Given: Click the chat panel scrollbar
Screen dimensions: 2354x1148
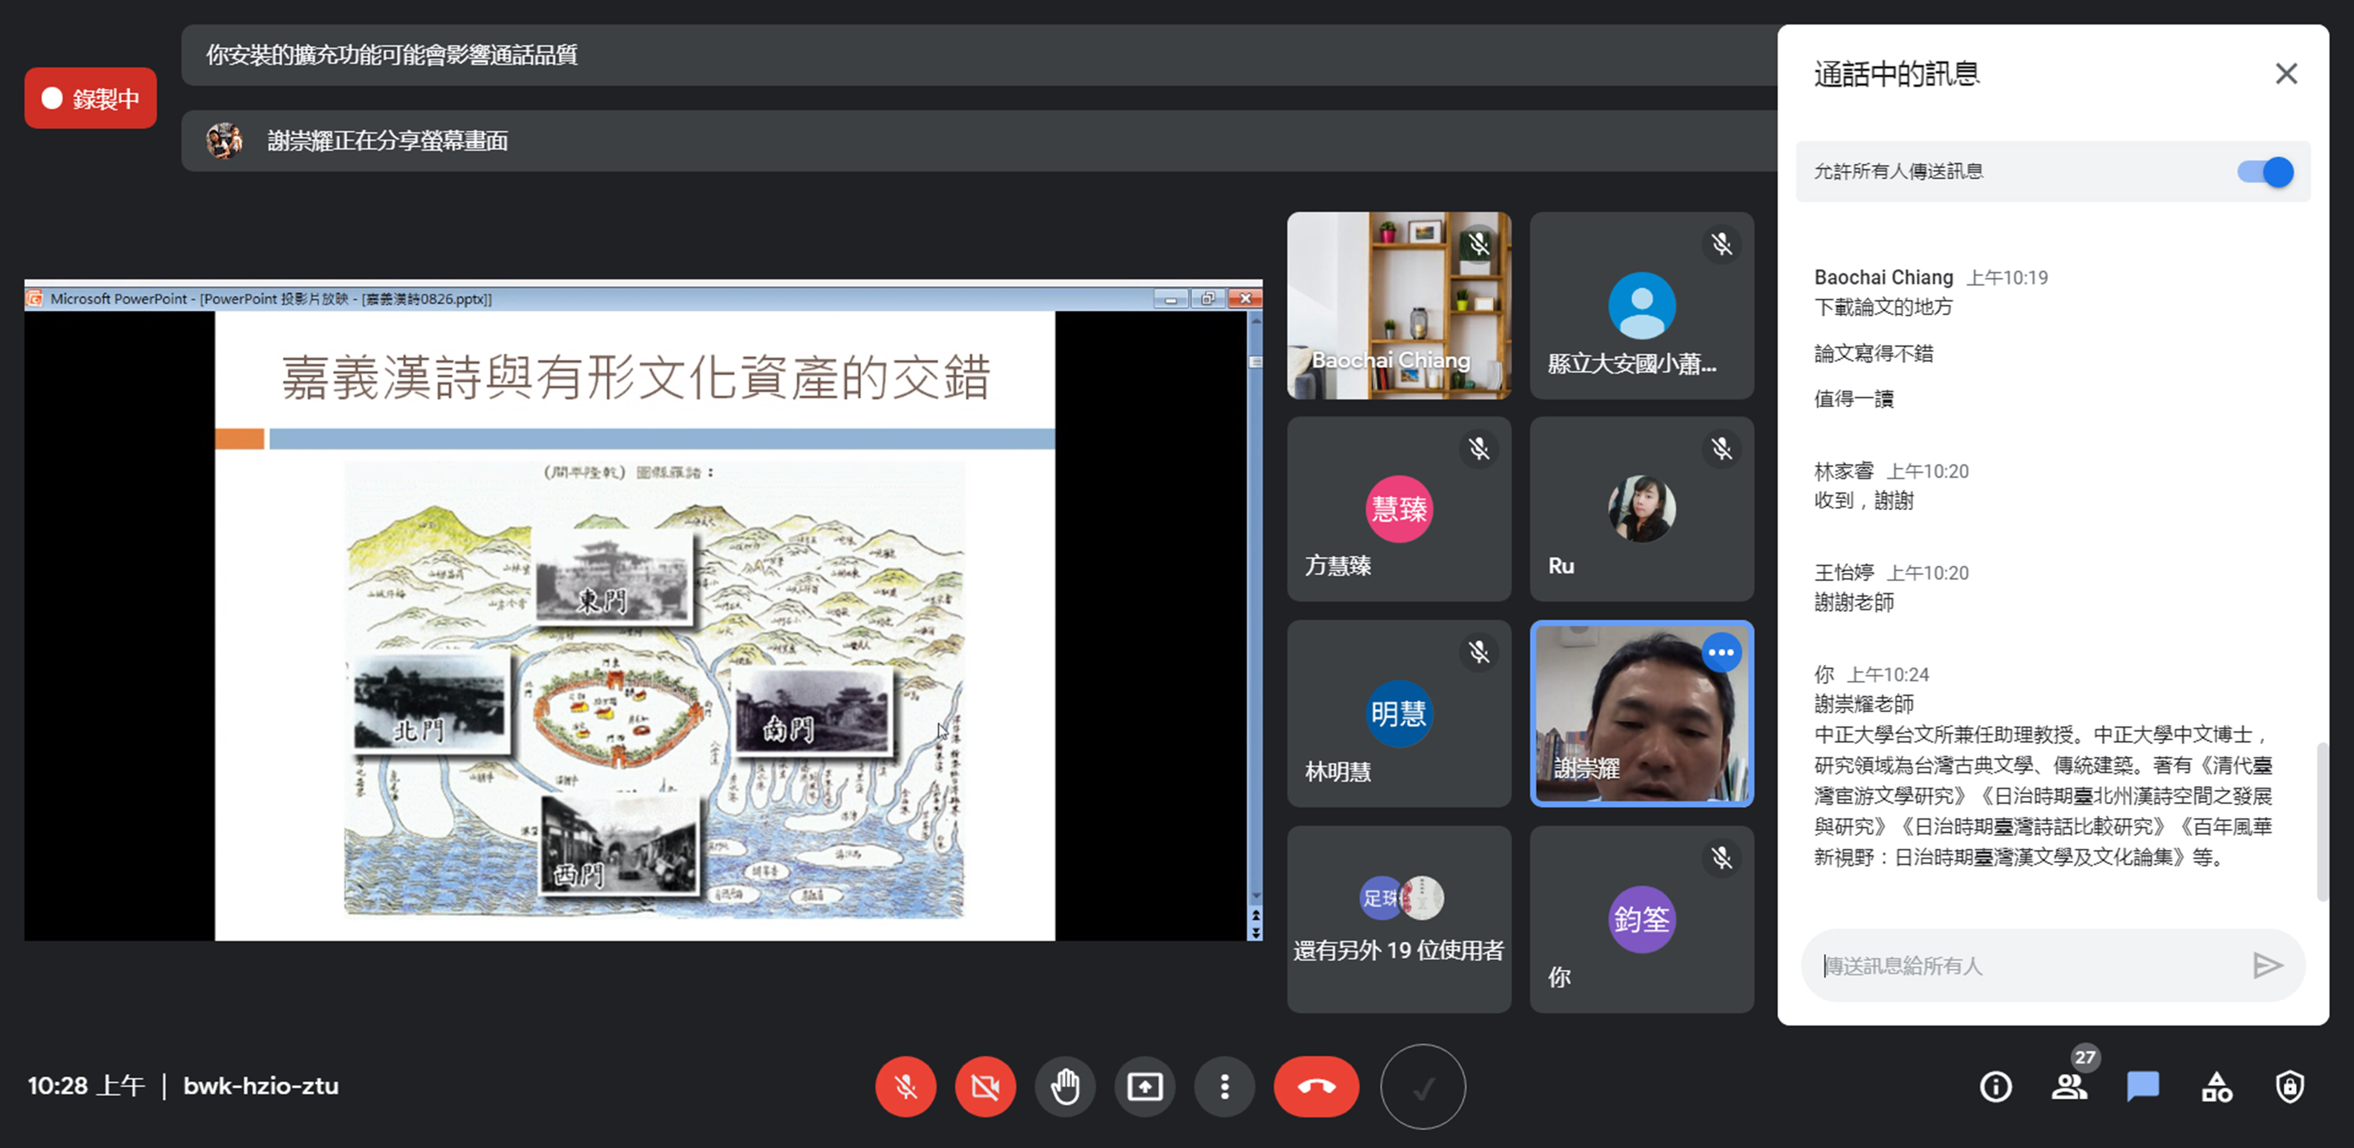Looking at the screenshot, I should point(2322,822).
